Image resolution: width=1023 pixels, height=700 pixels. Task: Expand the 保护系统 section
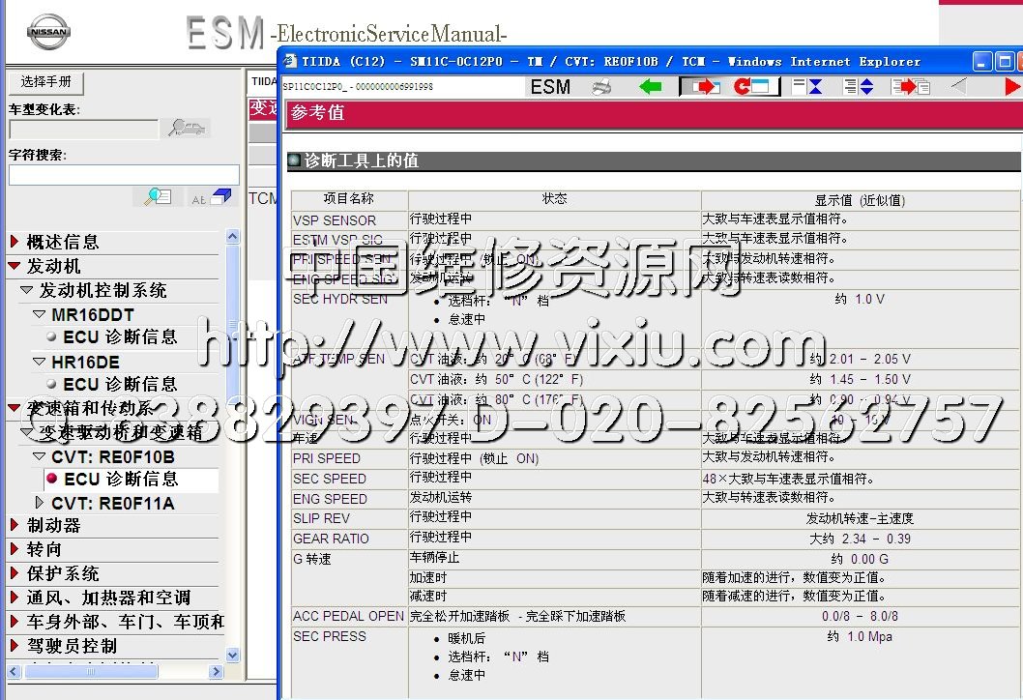(15, 573)
